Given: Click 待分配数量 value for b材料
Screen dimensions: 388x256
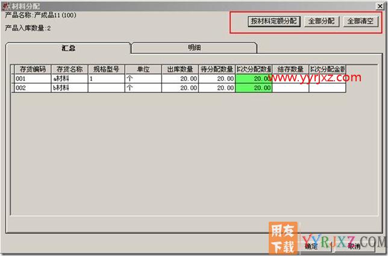Looking at the screenshot, I should coord(217,88).
